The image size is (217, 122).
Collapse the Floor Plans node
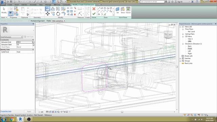coord(183,29)
